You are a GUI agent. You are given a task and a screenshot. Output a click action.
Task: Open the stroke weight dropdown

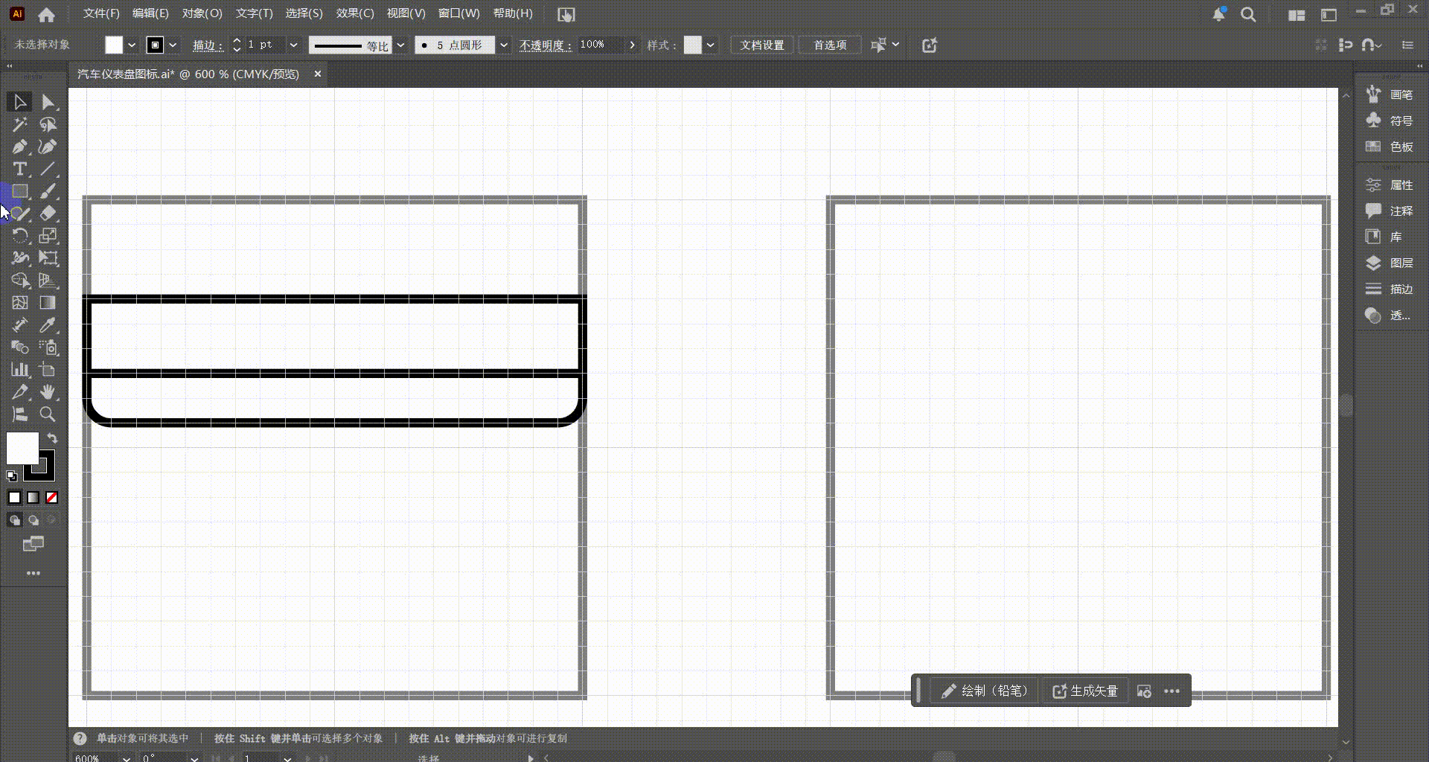click(293, 45)
